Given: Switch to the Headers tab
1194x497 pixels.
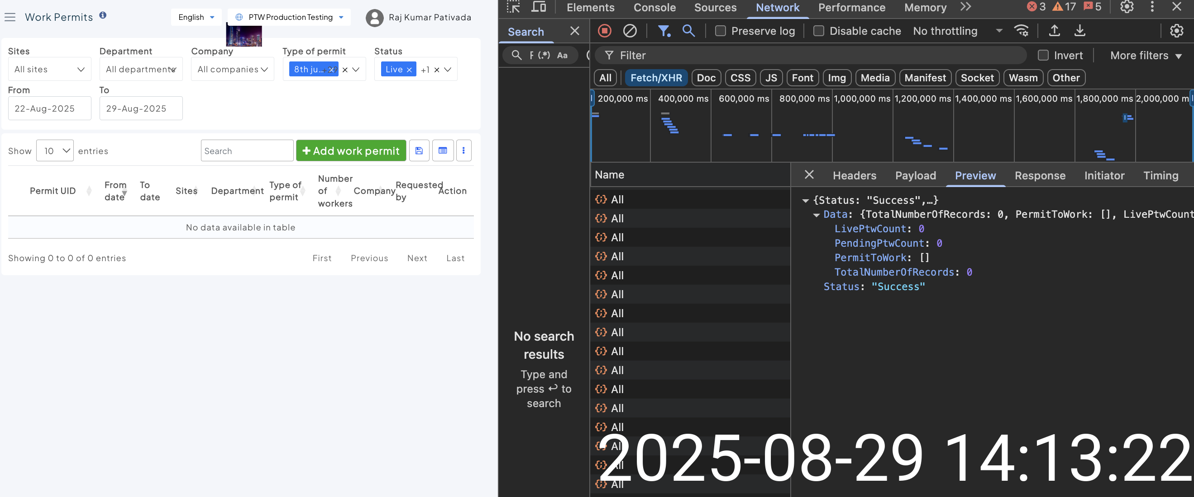Looking at the screenshot, I should pyautogui.click(x=854, y=176).
